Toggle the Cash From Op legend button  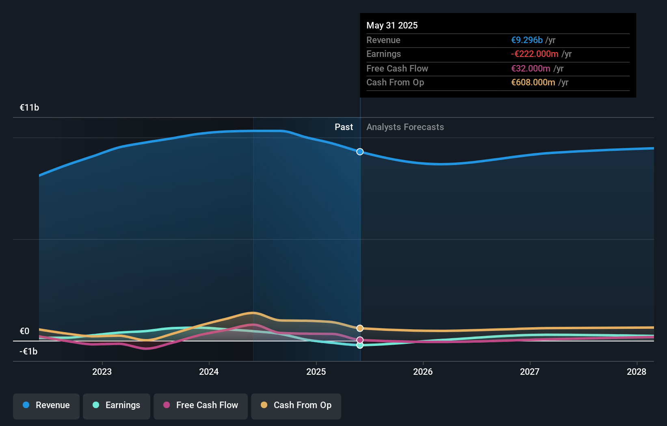pyautogui.click(x=296, y=406)
